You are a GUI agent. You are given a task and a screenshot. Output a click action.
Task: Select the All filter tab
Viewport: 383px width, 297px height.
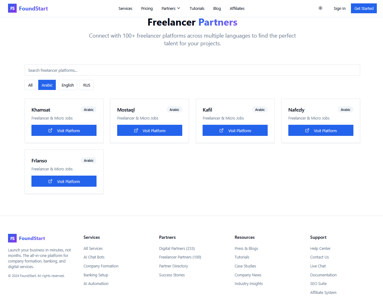[30, 85]
